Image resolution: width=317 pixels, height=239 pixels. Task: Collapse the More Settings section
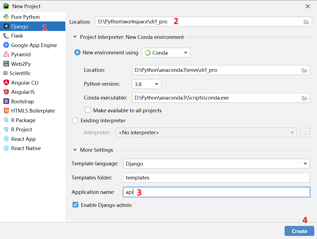click(75, 150)
